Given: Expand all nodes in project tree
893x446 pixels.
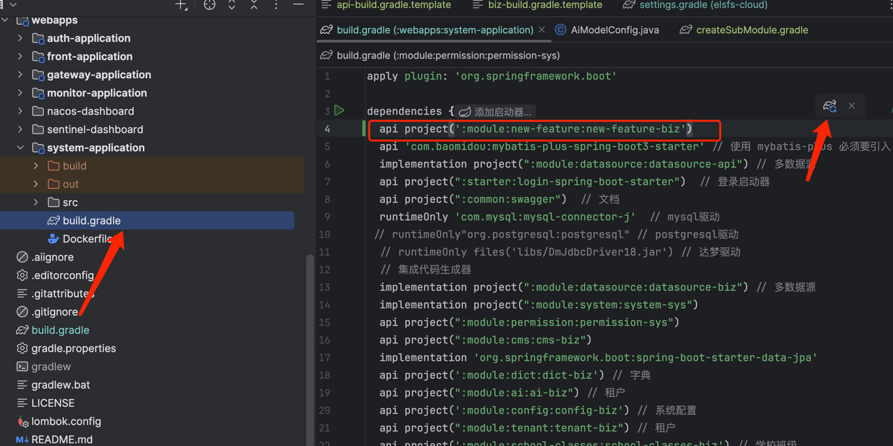Looking at the screenshot, I should point(232,5).
